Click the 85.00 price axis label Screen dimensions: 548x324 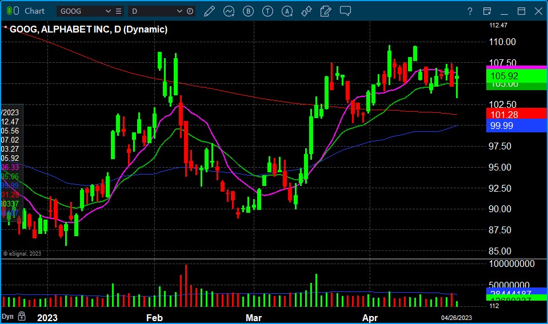[500, 251]
